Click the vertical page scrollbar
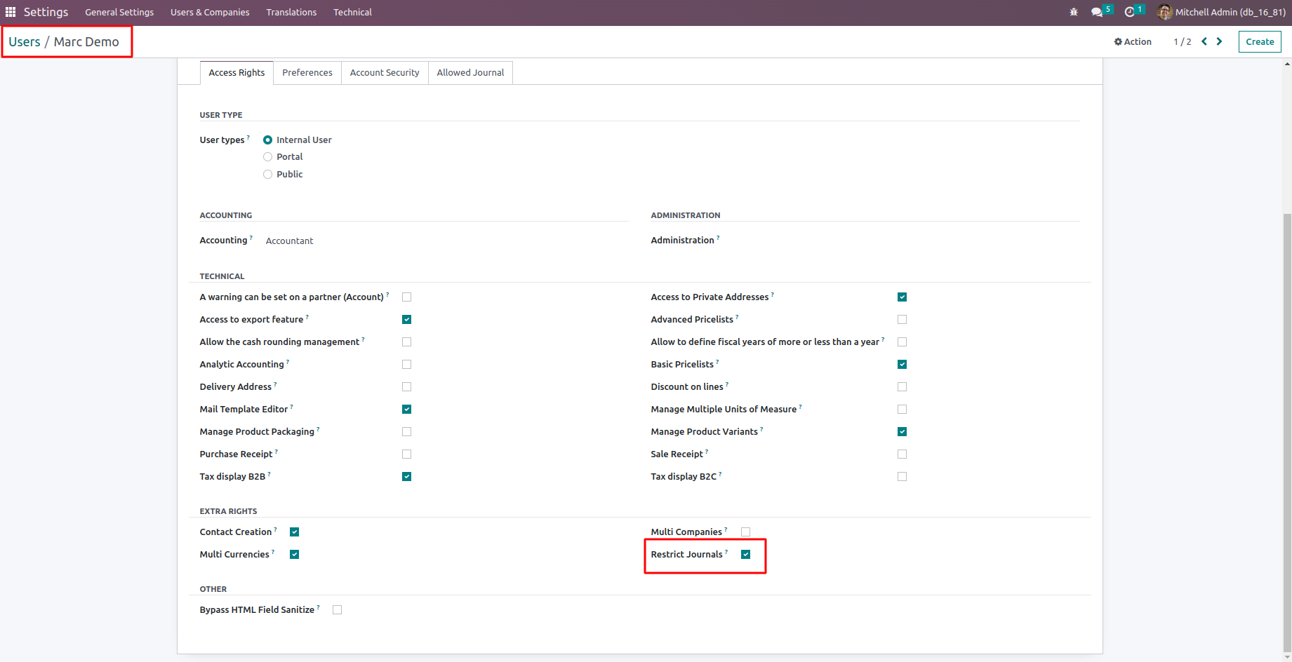Screen dimensions: 1292x662 [1287, 421]
